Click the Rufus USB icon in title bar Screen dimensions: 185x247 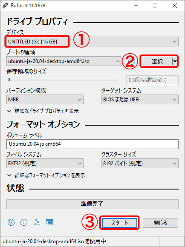5,6
